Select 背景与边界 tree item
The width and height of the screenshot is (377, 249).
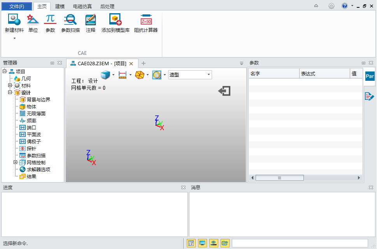point(39,99)
